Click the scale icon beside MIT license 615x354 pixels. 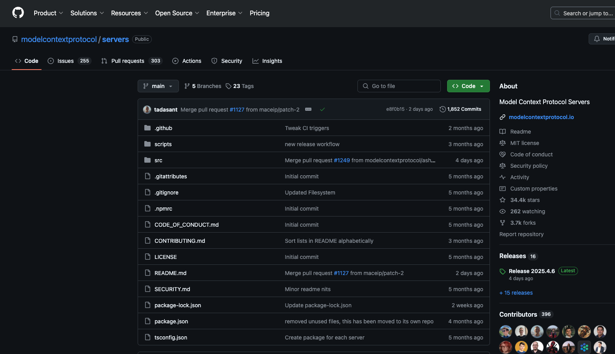click(x=503, y=143)
